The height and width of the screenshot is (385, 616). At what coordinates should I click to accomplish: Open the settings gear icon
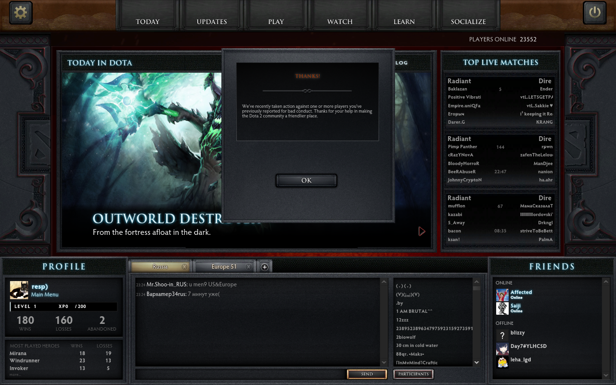[x=21, y=12]
